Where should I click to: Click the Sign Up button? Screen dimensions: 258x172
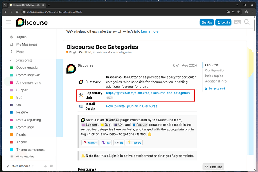coord(206,22)
